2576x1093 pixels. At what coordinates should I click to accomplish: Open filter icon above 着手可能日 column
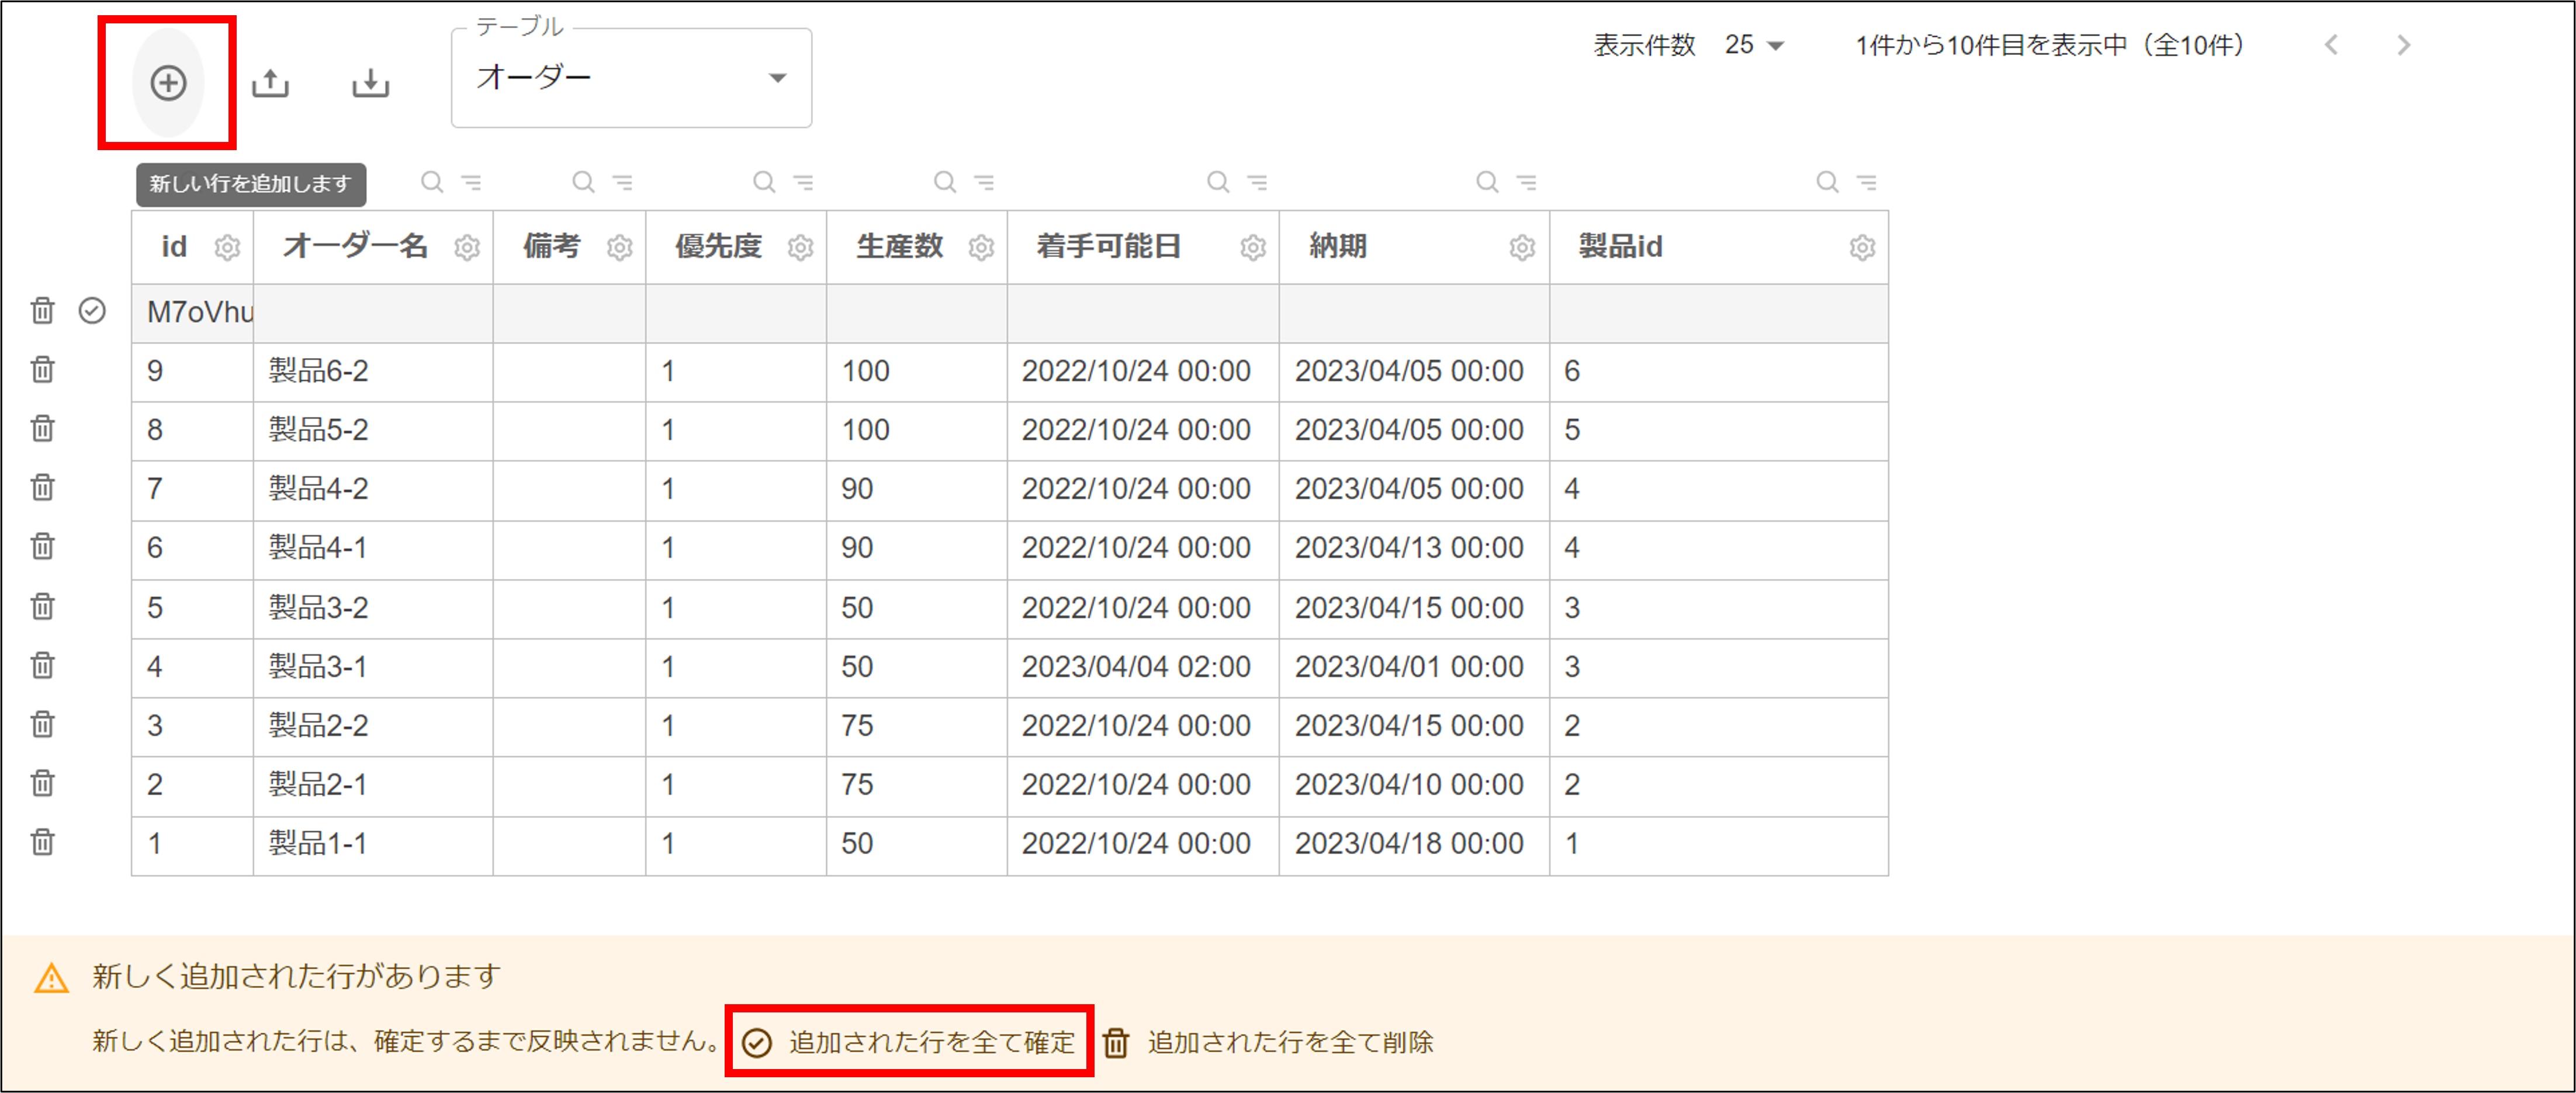[1257, 182]
